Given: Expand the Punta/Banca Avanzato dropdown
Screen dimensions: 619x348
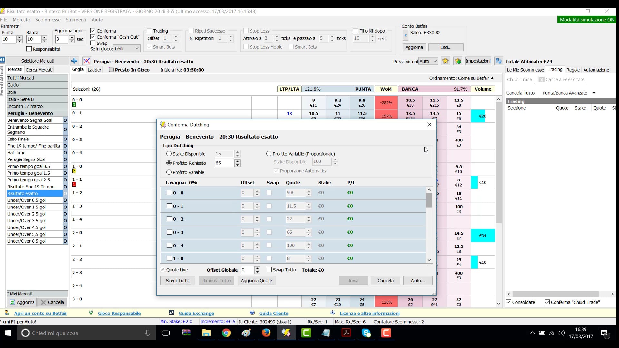Looking at the screenshot, I should coord(595,93).
